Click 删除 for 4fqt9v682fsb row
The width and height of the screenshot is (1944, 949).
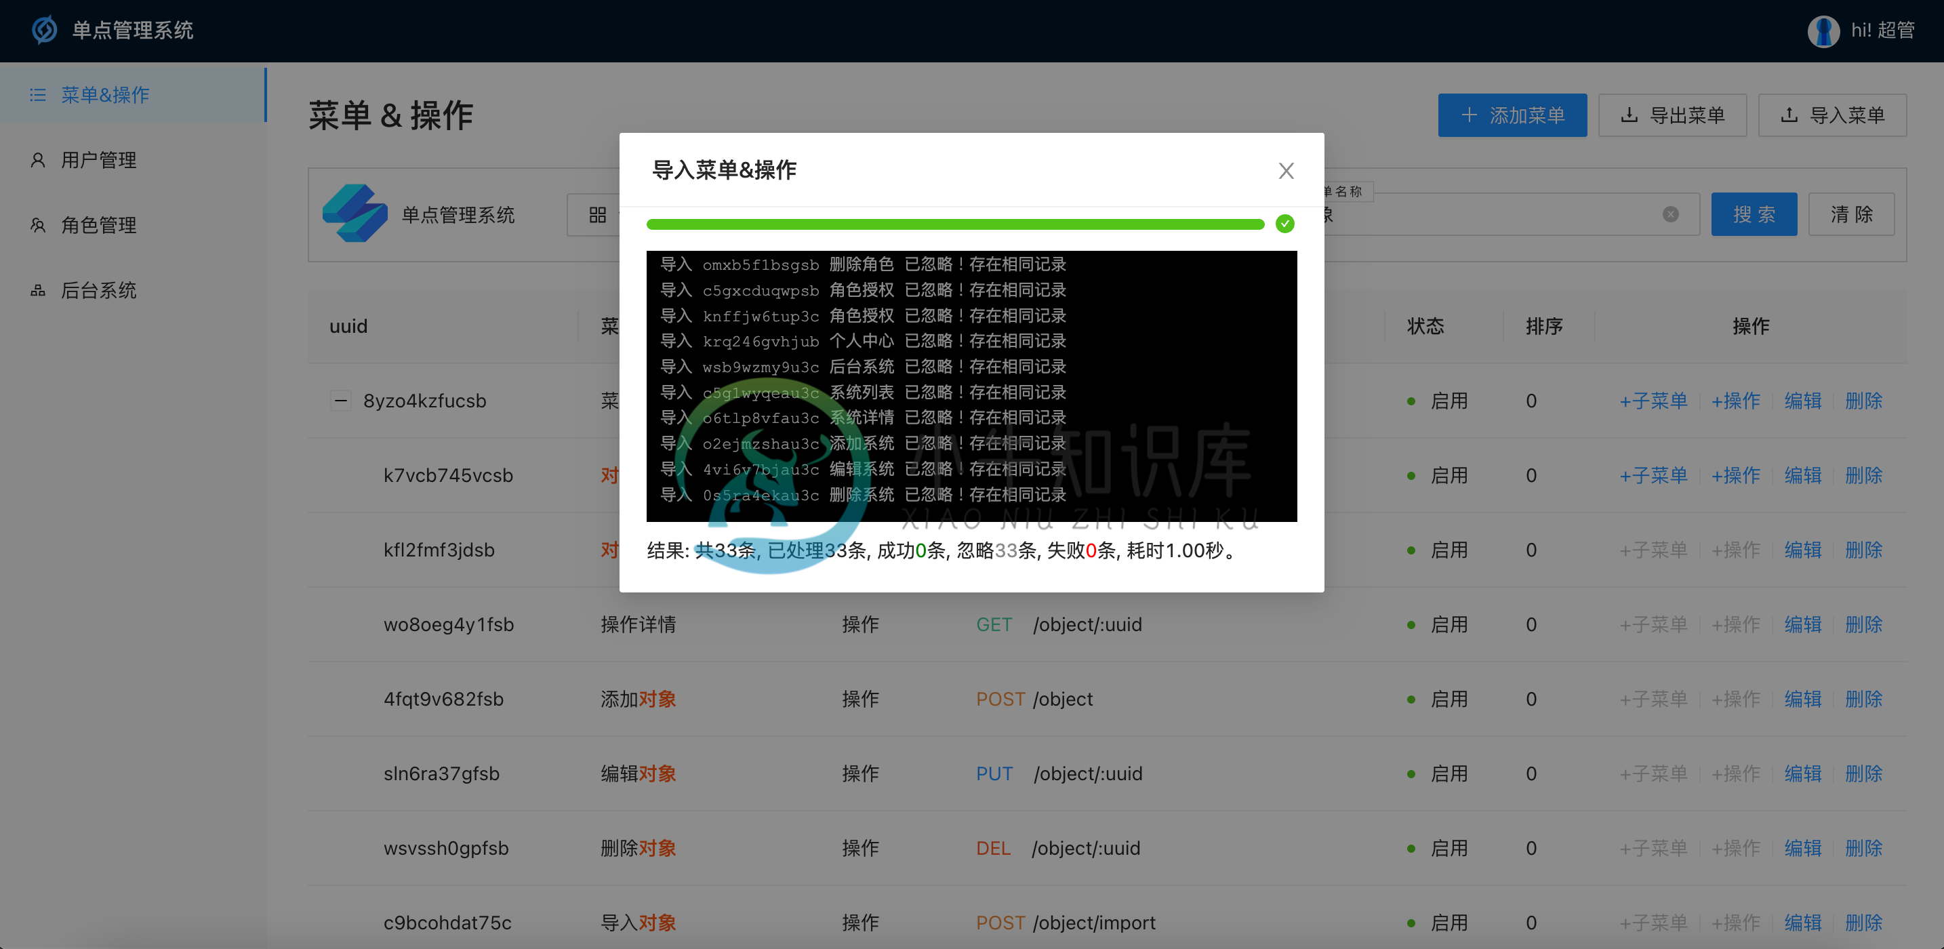pyautogui.click(x=1863, y=699)
